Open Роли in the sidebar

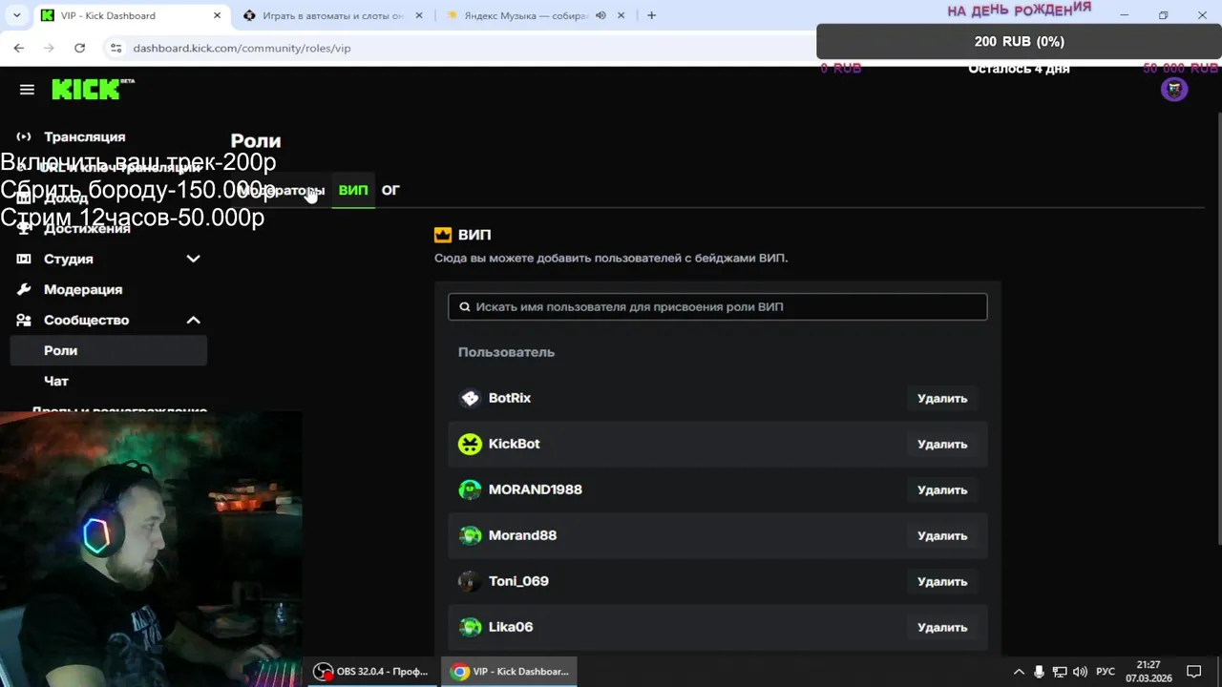pyautogui.click(x=108, y=350)
